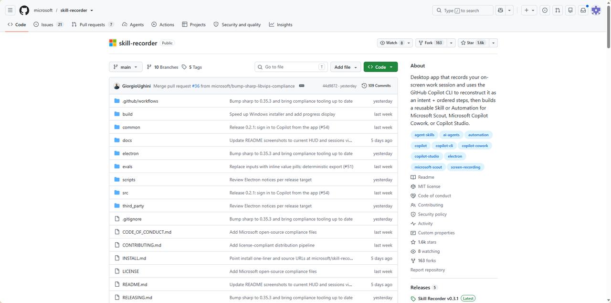
Task: Star the skill-recorder repository
Action: click(473, 43)
